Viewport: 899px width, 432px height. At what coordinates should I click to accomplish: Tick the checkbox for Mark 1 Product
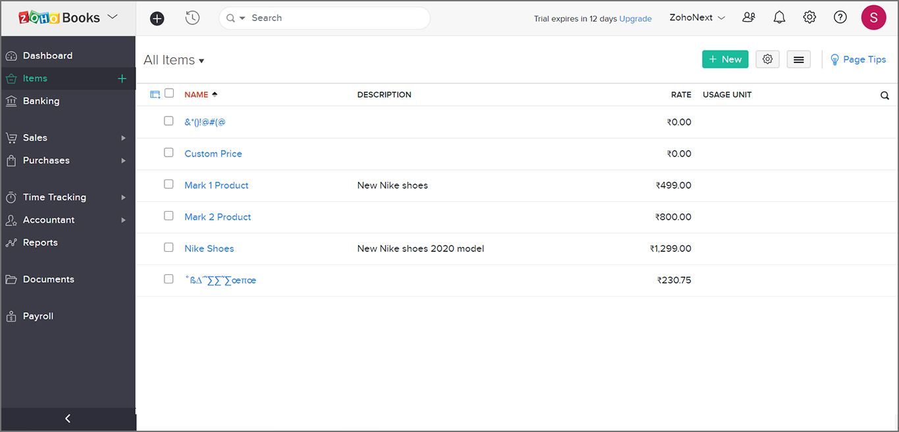tap(169, 185)
